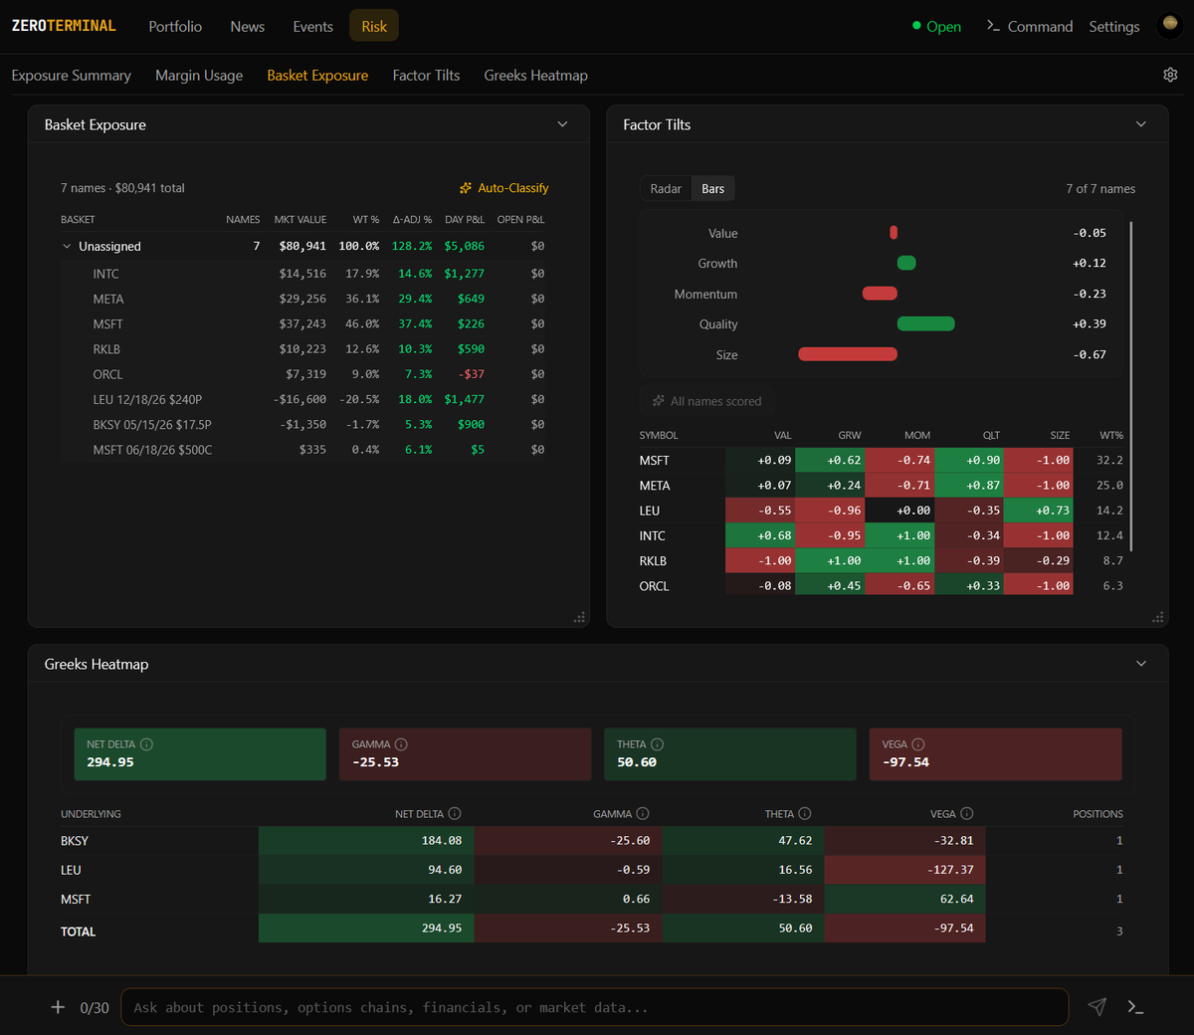
Task: Click info icon in THETA column header
Action: [x=805, y=813]
